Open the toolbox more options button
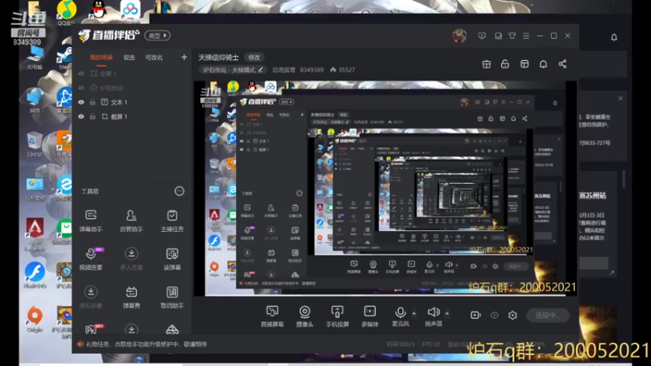 (x=179, y=191)
